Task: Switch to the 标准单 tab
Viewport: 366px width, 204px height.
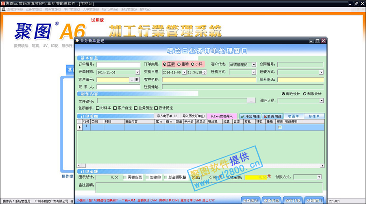Action: (x=314, y=116)
